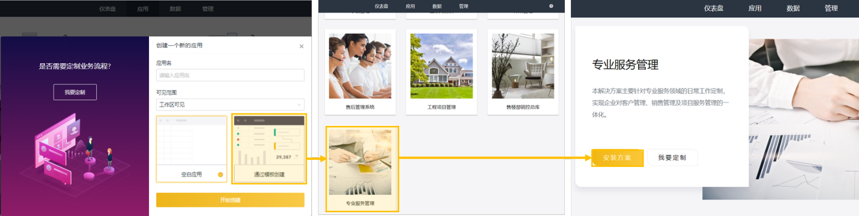Select 仪表盘 in the template gallery header
Image resolution: width=859 pixels, height=216 pixels.
click(x=381, y=6)
